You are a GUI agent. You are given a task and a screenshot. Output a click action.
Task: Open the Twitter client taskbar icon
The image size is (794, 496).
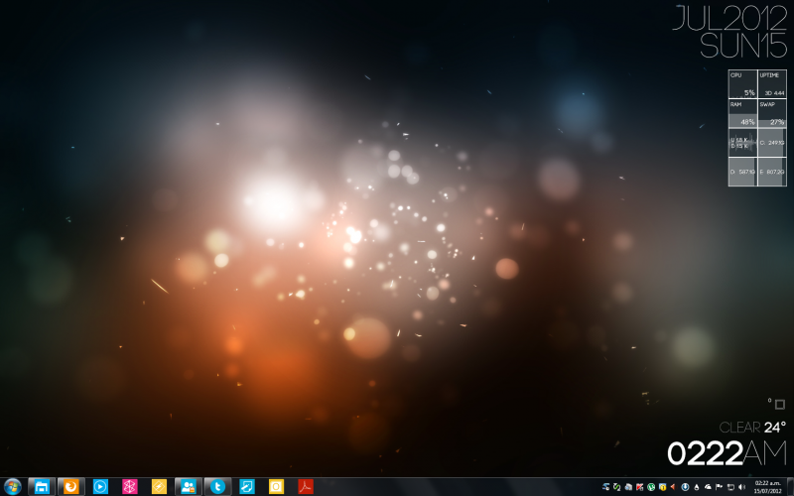(x=217, y=487)
